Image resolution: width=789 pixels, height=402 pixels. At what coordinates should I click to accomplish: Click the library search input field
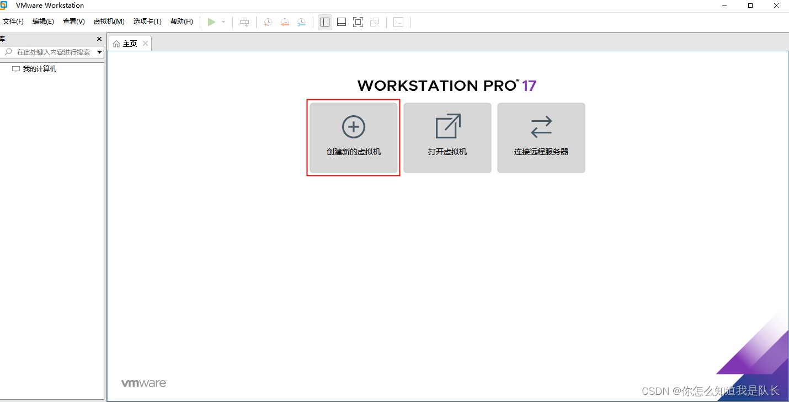click(x=53, y=52)
